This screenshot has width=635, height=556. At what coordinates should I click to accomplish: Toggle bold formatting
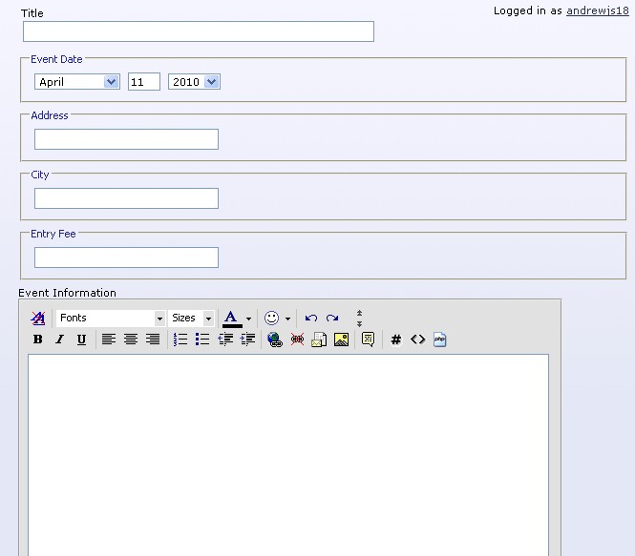[x=38, y=340]
